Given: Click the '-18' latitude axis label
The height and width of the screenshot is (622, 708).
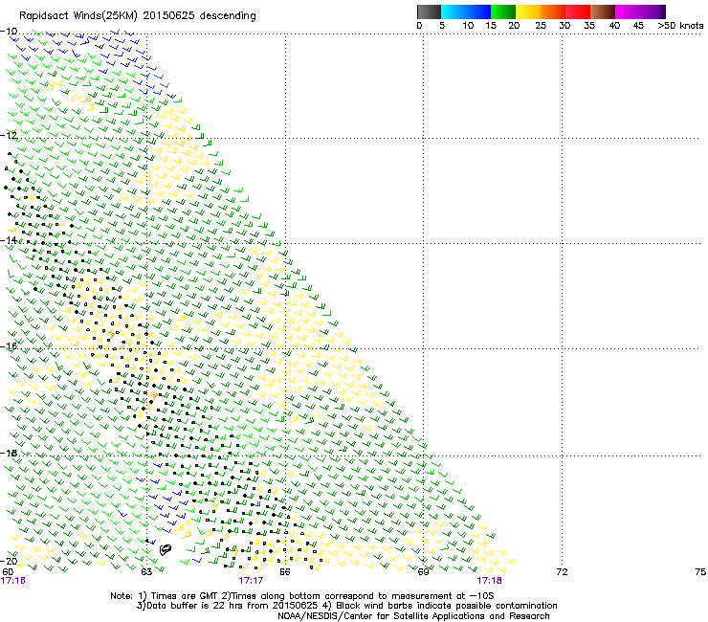Looking at the screenshot, I should click(x=9, y=453).
